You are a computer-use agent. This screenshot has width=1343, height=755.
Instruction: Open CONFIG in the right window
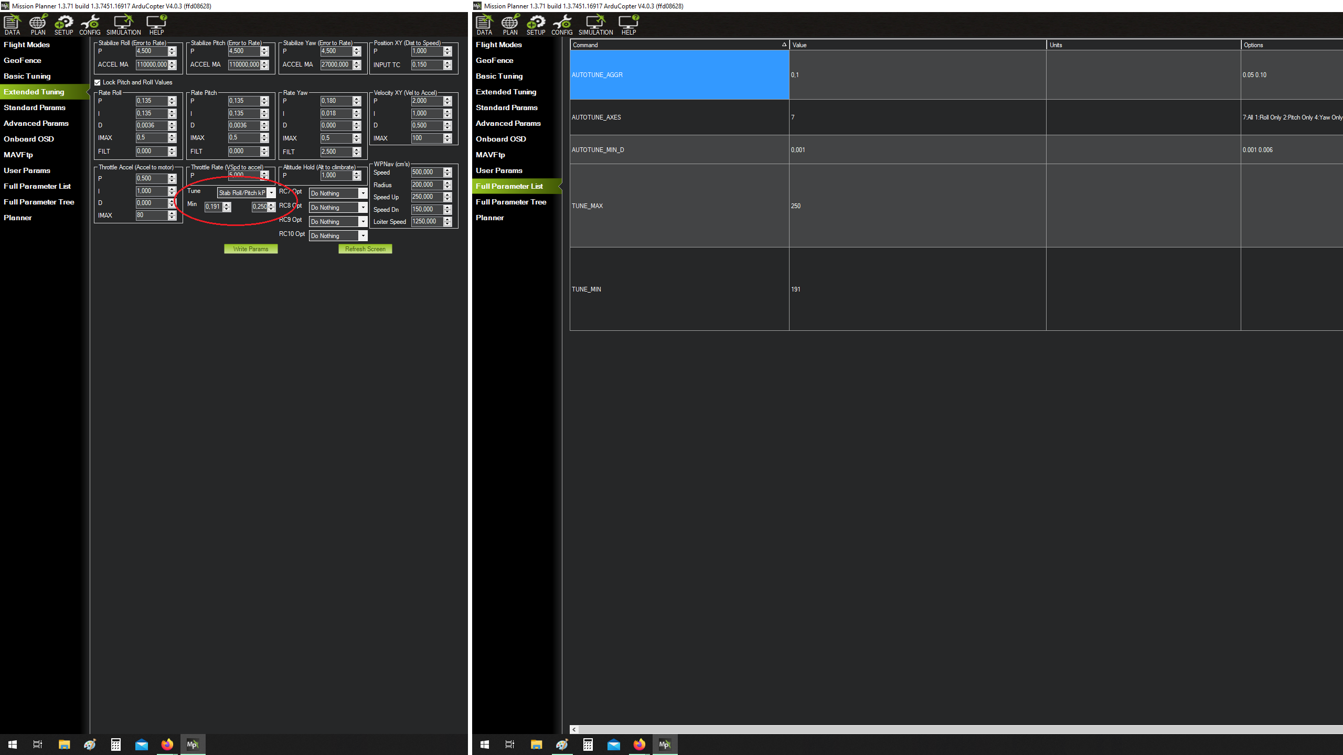click(x=561, y=24)
